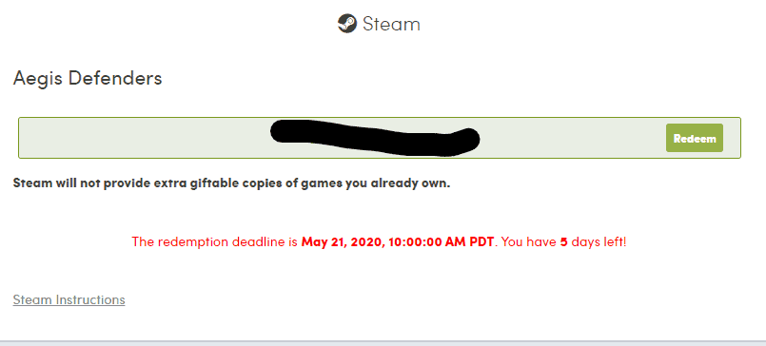The height and width of the screenshot is (346, 766).
Task: Click the Redeem button
Action: tap(695, 138)
